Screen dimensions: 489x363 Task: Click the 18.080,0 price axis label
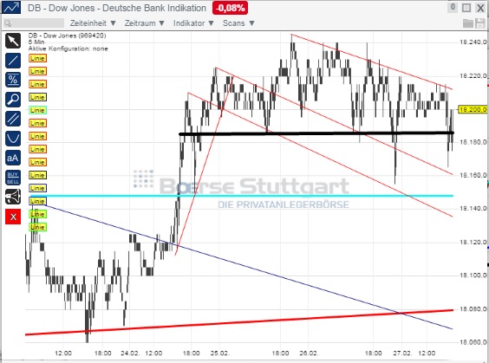point(473,309)
